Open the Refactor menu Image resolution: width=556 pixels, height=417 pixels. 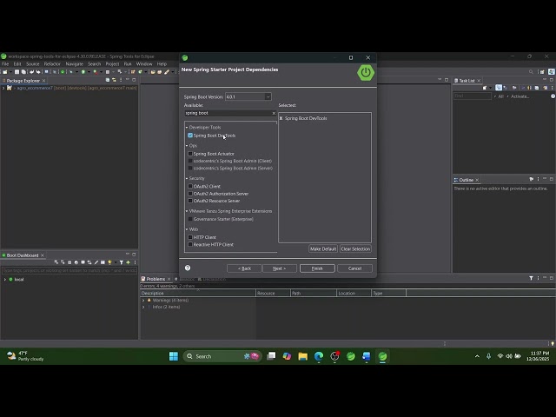click(x=52, y=64)
